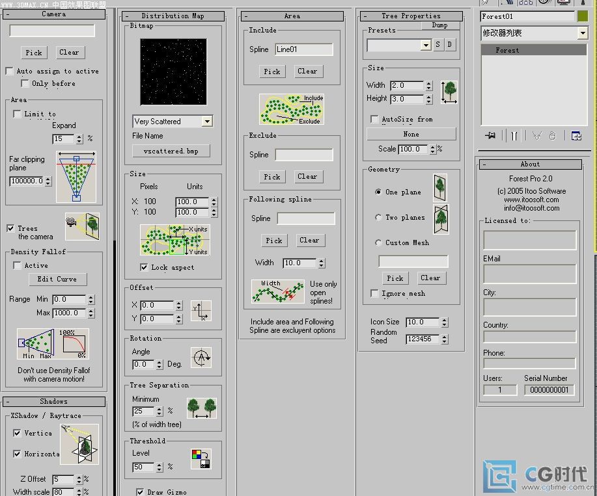Click the Tree Separation two trees icon
The width and height of the screenshot is (597, 496).
click(202, 408)
